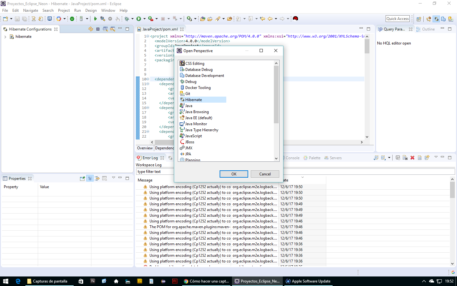Click the Error Log filter text field
Screen dimensions: 457x286
pos(295,172)
